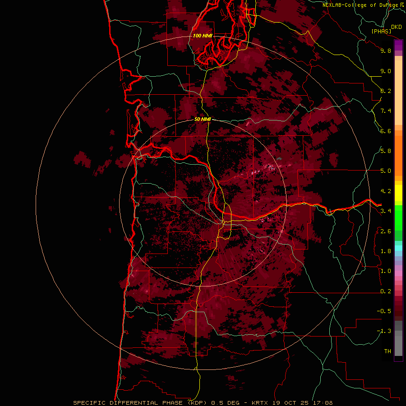Click the orange color bar segment
Viewport: 406px width, 406px height.
[398, 155]
